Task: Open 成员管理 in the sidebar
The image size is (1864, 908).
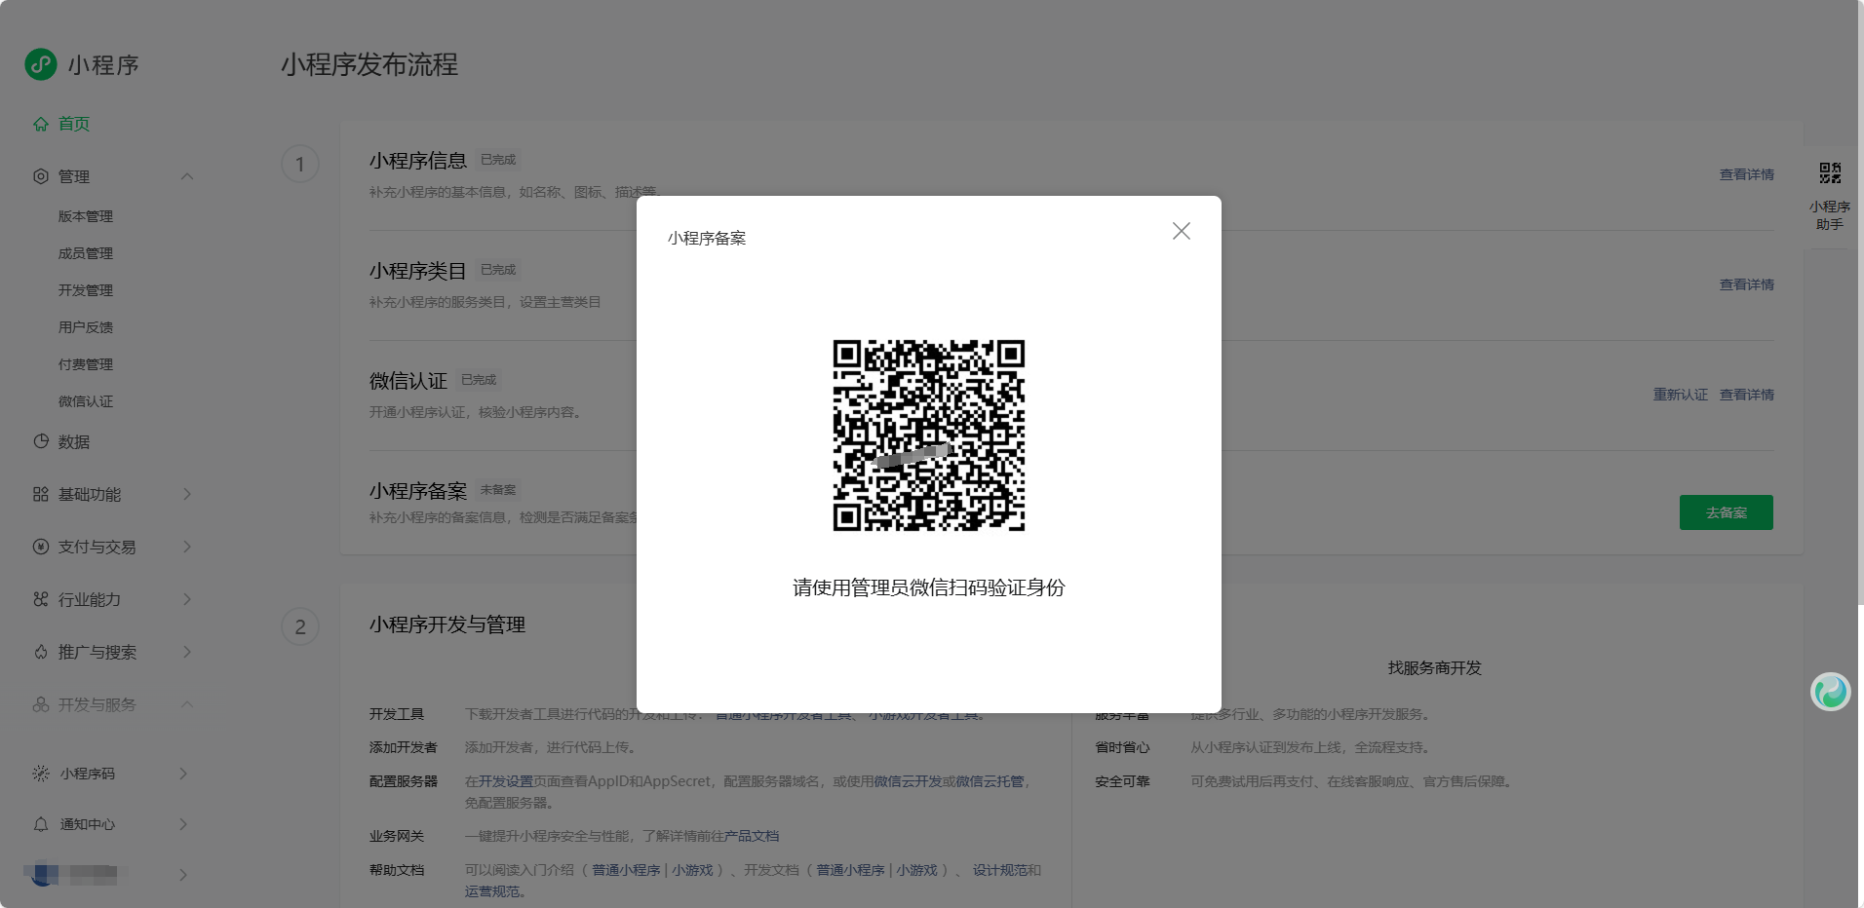Action: pos(86,253)
